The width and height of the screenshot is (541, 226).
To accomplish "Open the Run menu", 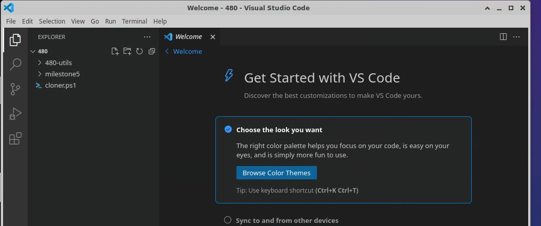I will coord(110,21).
